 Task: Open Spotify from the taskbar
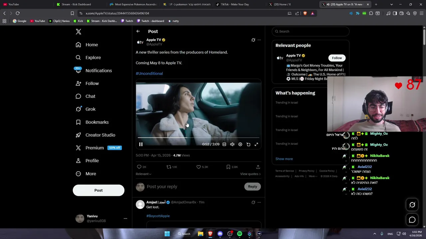pos(240,234)
